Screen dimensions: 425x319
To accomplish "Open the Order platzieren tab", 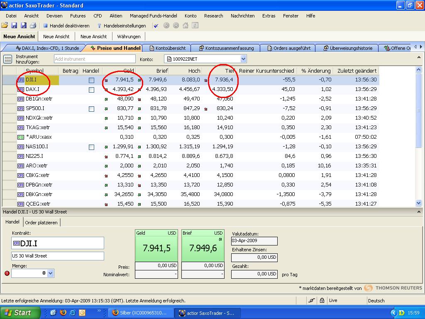I will coord(41,223).
